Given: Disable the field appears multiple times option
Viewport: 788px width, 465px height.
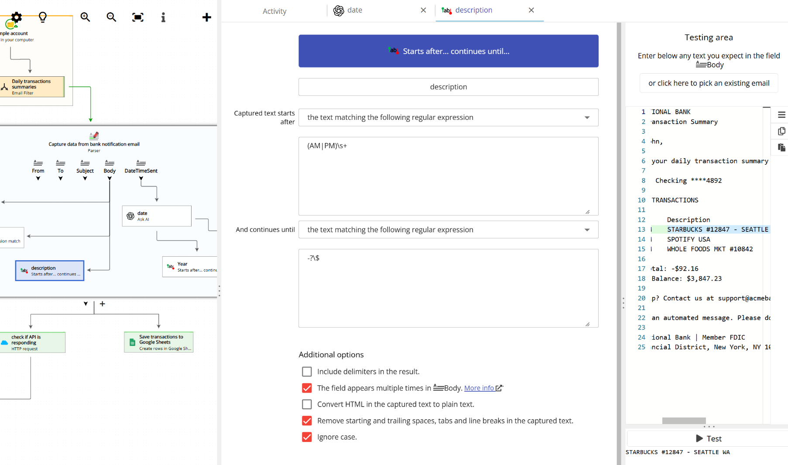Looking at the screenshot, I should pyautogui.click(x=307, y=388).
